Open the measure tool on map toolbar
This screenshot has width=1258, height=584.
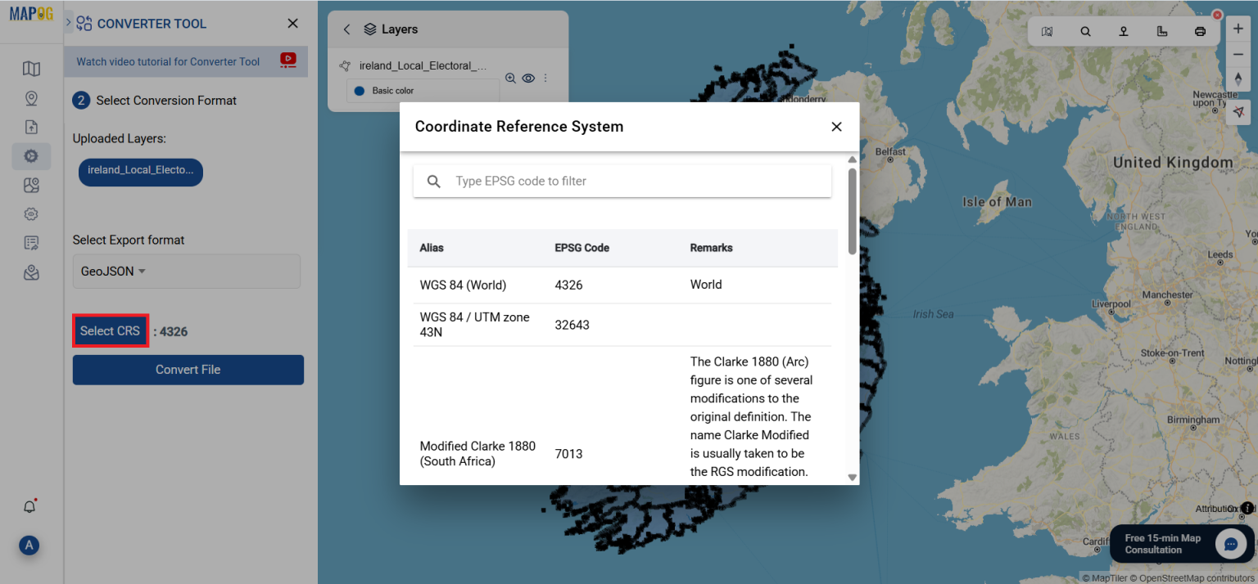1162,30
